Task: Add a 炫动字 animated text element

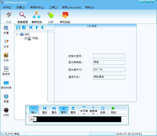Action: click(6, 71)
